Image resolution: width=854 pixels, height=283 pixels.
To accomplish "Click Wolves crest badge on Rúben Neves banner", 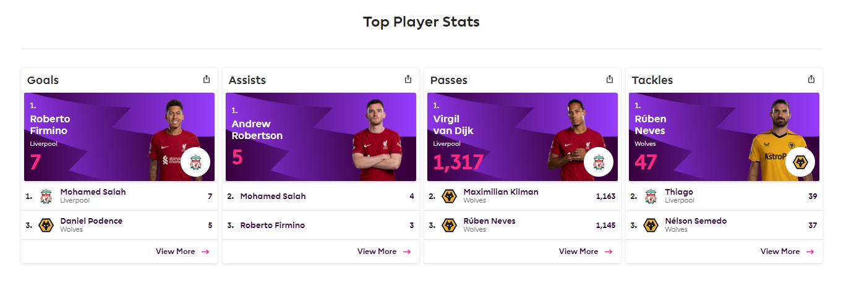I will point(800,162).
